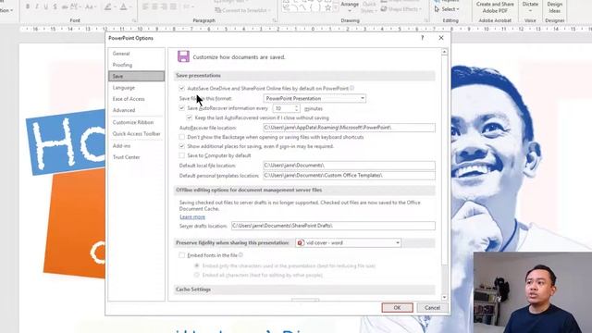Toggle Save AutoRecover information checkbox

tap(181, 108)
